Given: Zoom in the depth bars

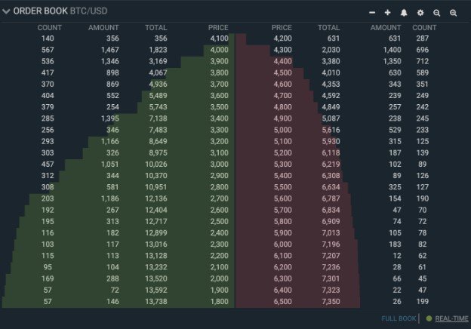Looking at the screenshot, I should click(x=454, y=13).
